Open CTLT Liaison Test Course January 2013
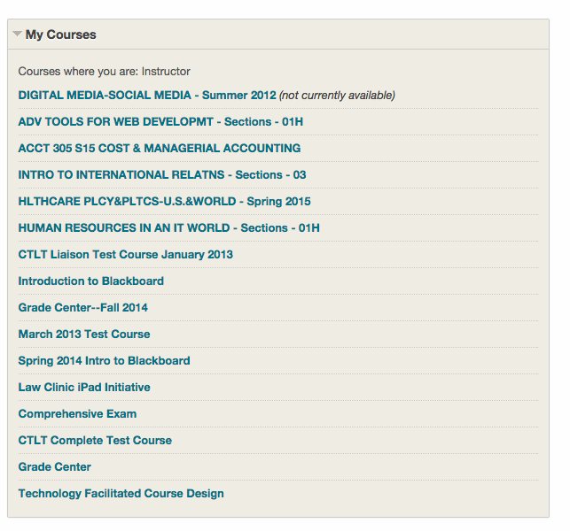 pos(125,254)
